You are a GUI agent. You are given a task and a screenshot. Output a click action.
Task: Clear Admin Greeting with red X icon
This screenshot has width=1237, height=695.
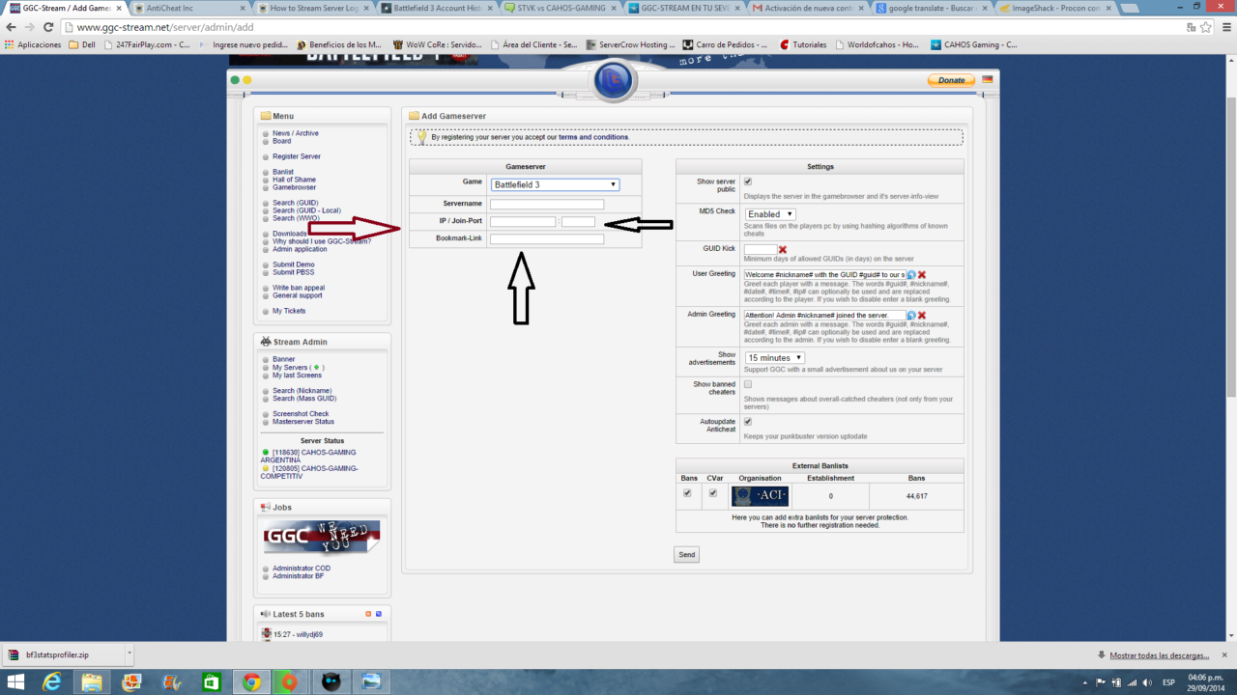pos(922,316)
